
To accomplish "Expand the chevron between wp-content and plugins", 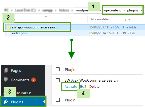I will 124,10.
